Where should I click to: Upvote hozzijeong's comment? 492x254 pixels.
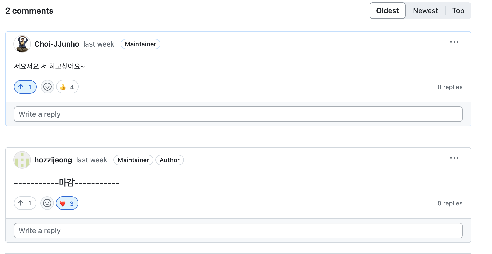click(25, 203)
